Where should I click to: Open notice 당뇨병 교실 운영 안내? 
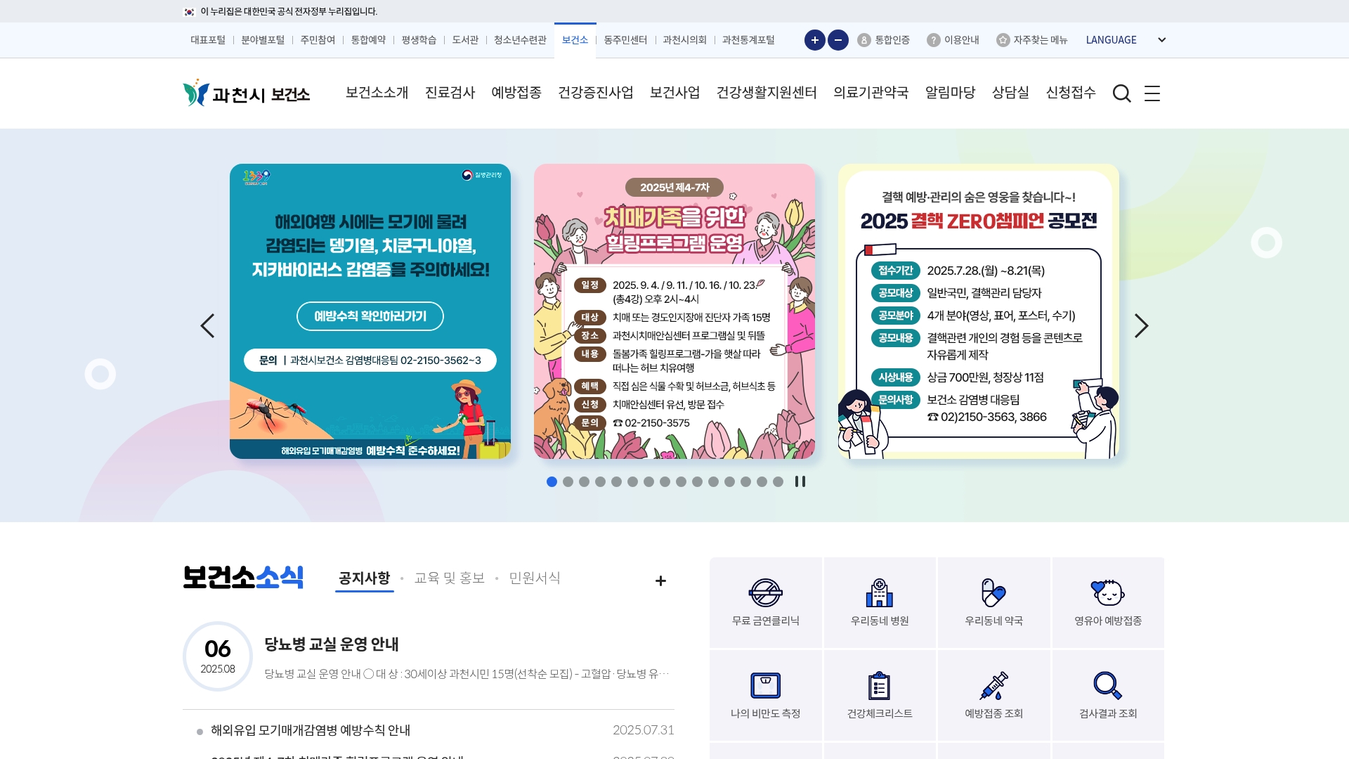332,644
